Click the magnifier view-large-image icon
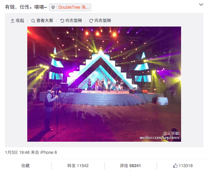This screenshot has height=171, width=208. pos(33,21)
